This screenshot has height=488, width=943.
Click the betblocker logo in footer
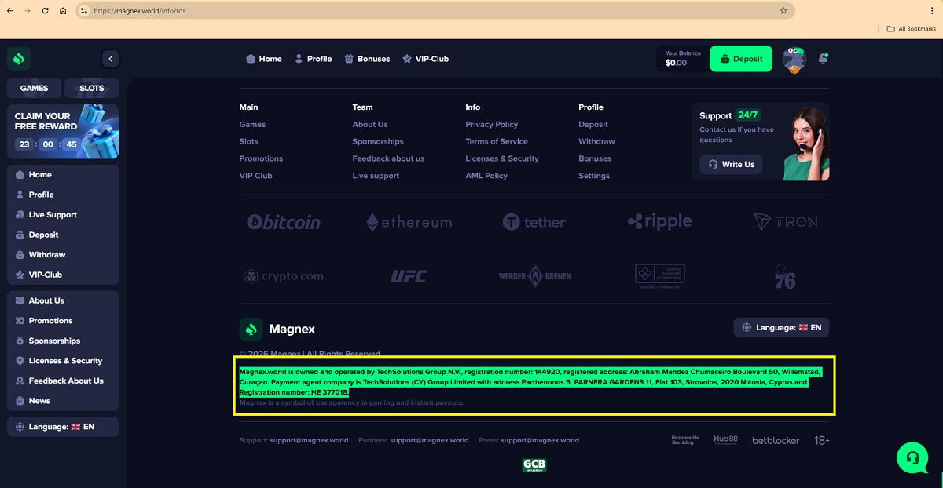(776, 440)
